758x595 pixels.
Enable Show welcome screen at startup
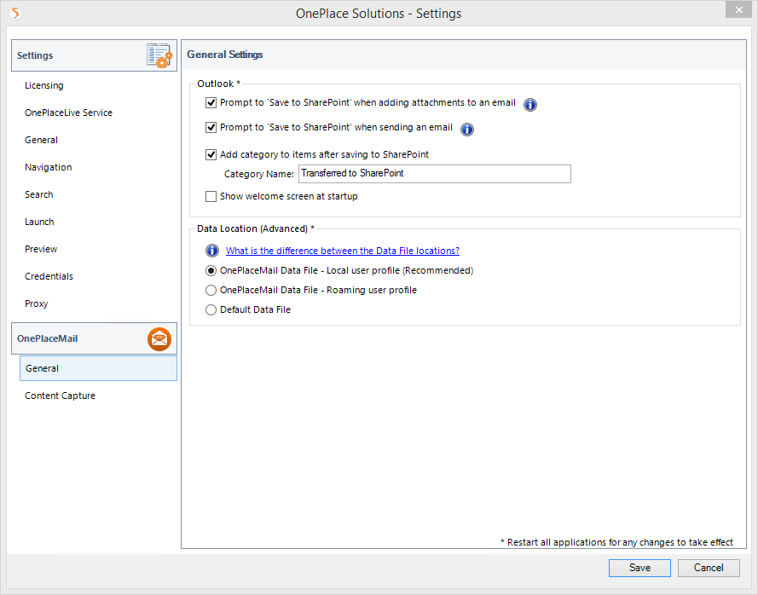tap(211, 196)
